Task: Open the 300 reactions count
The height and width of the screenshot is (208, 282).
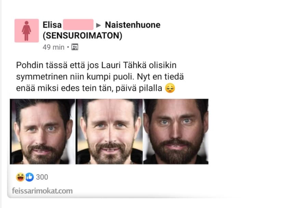Action: point(42,177)
